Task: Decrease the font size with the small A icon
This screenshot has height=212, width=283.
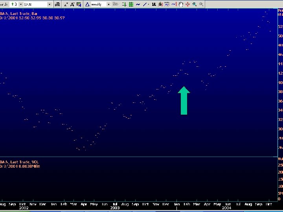Action: pyautogui.click(x=66, y=4)
